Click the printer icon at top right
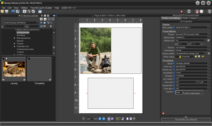This screenshot has width=212, height=126. (189, 11)
